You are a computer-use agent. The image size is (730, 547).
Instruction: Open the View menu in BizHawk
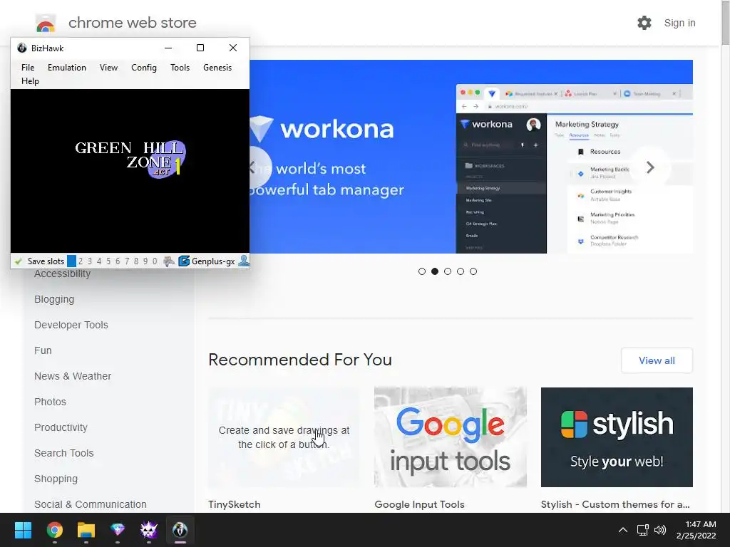point(108,68)
